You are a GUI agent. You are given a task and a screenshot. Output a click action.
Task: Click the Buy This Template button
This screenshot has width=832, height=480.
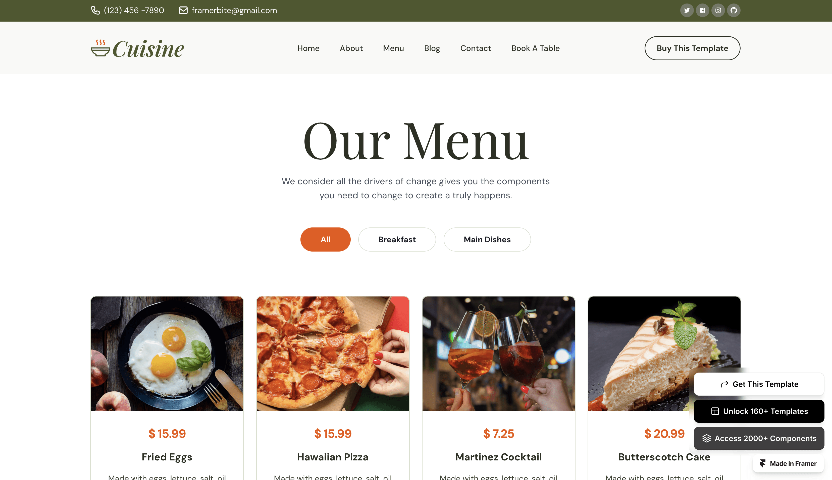[692, 48]
